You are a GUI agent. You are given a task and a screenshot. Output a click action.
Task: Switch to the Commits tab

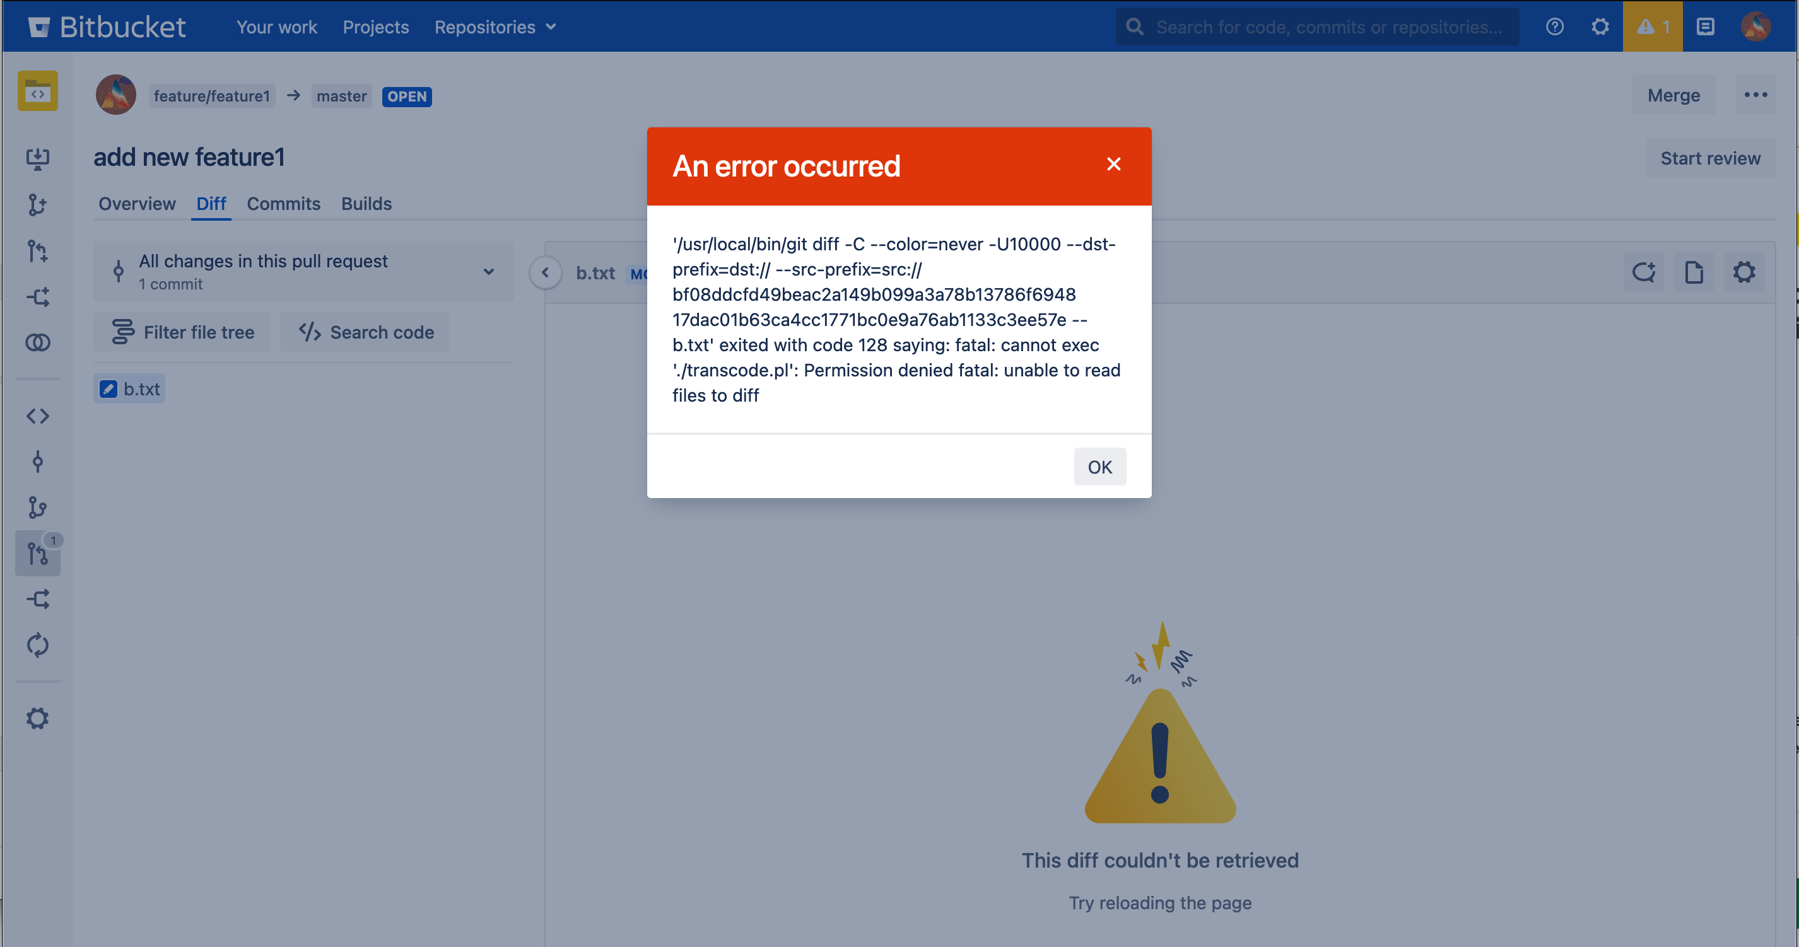click(283, 204)
